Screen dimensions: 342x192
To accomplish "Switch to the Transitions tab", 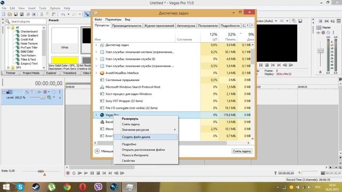I will [x=69, y=73].
